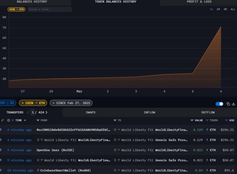Click the clock icon in TIME header
Viewport: 237px width, 174px height.
click(x=8, y=120)
